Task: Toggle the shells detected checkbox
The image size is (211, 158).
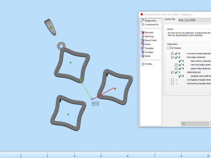Action: tap(172, 72)
